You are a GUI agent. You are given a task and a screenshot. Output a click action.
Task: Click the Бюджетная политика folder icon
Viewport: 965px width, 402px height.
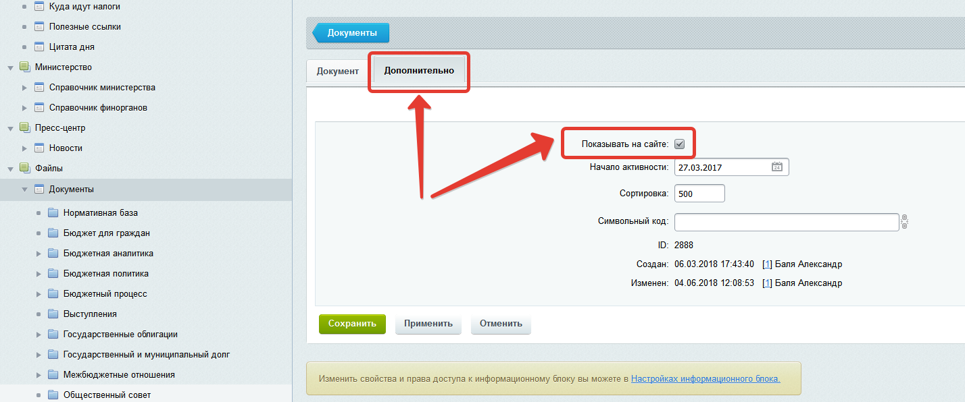click(x=53, y=274)
